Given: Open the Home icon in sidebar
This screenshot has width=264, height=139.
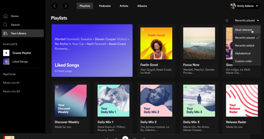Looking at the screenshot, I should (5, 16).
